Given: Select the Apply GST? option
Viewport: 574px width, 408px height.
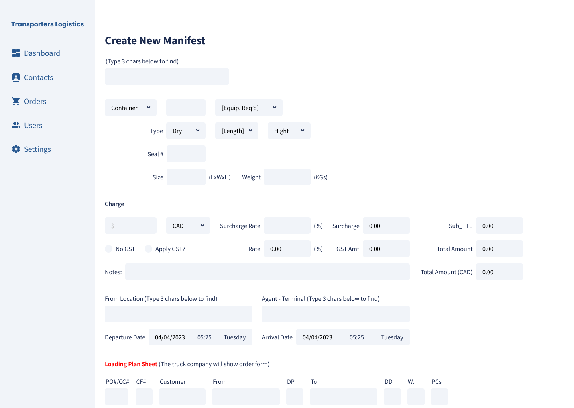Looking at the screenshot, I should click(148, 249).
